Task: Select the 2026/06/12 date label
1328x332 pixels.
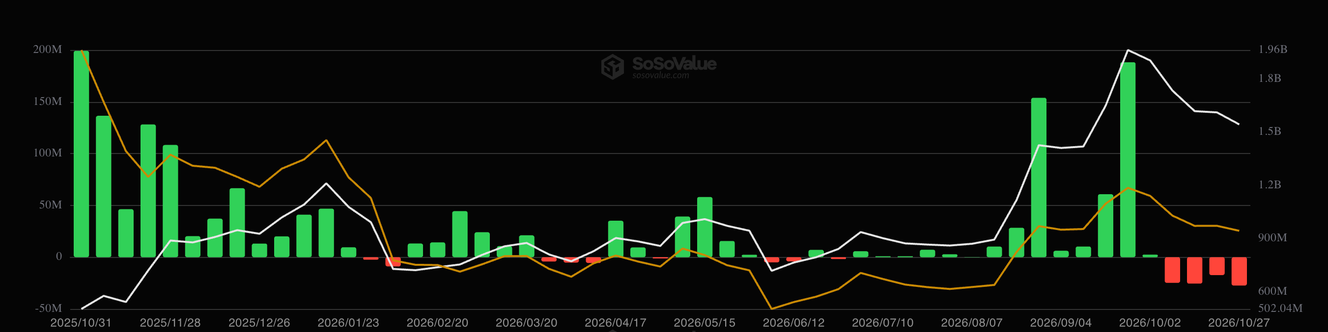Action: coord(794,323)
